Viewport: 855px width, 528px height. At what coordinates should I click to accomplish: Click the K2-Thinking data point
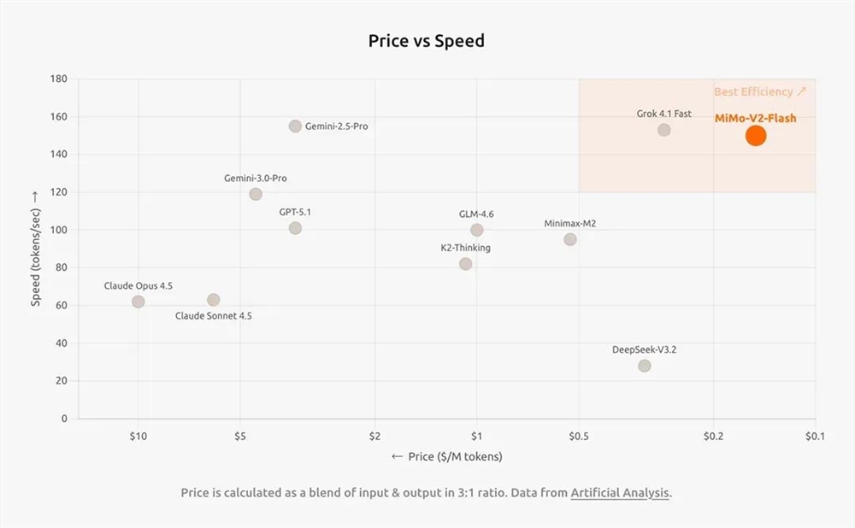pyautogui.click(x=465, y=264)
